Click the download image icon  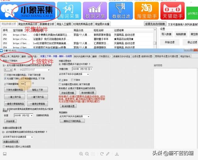[117, 154]
